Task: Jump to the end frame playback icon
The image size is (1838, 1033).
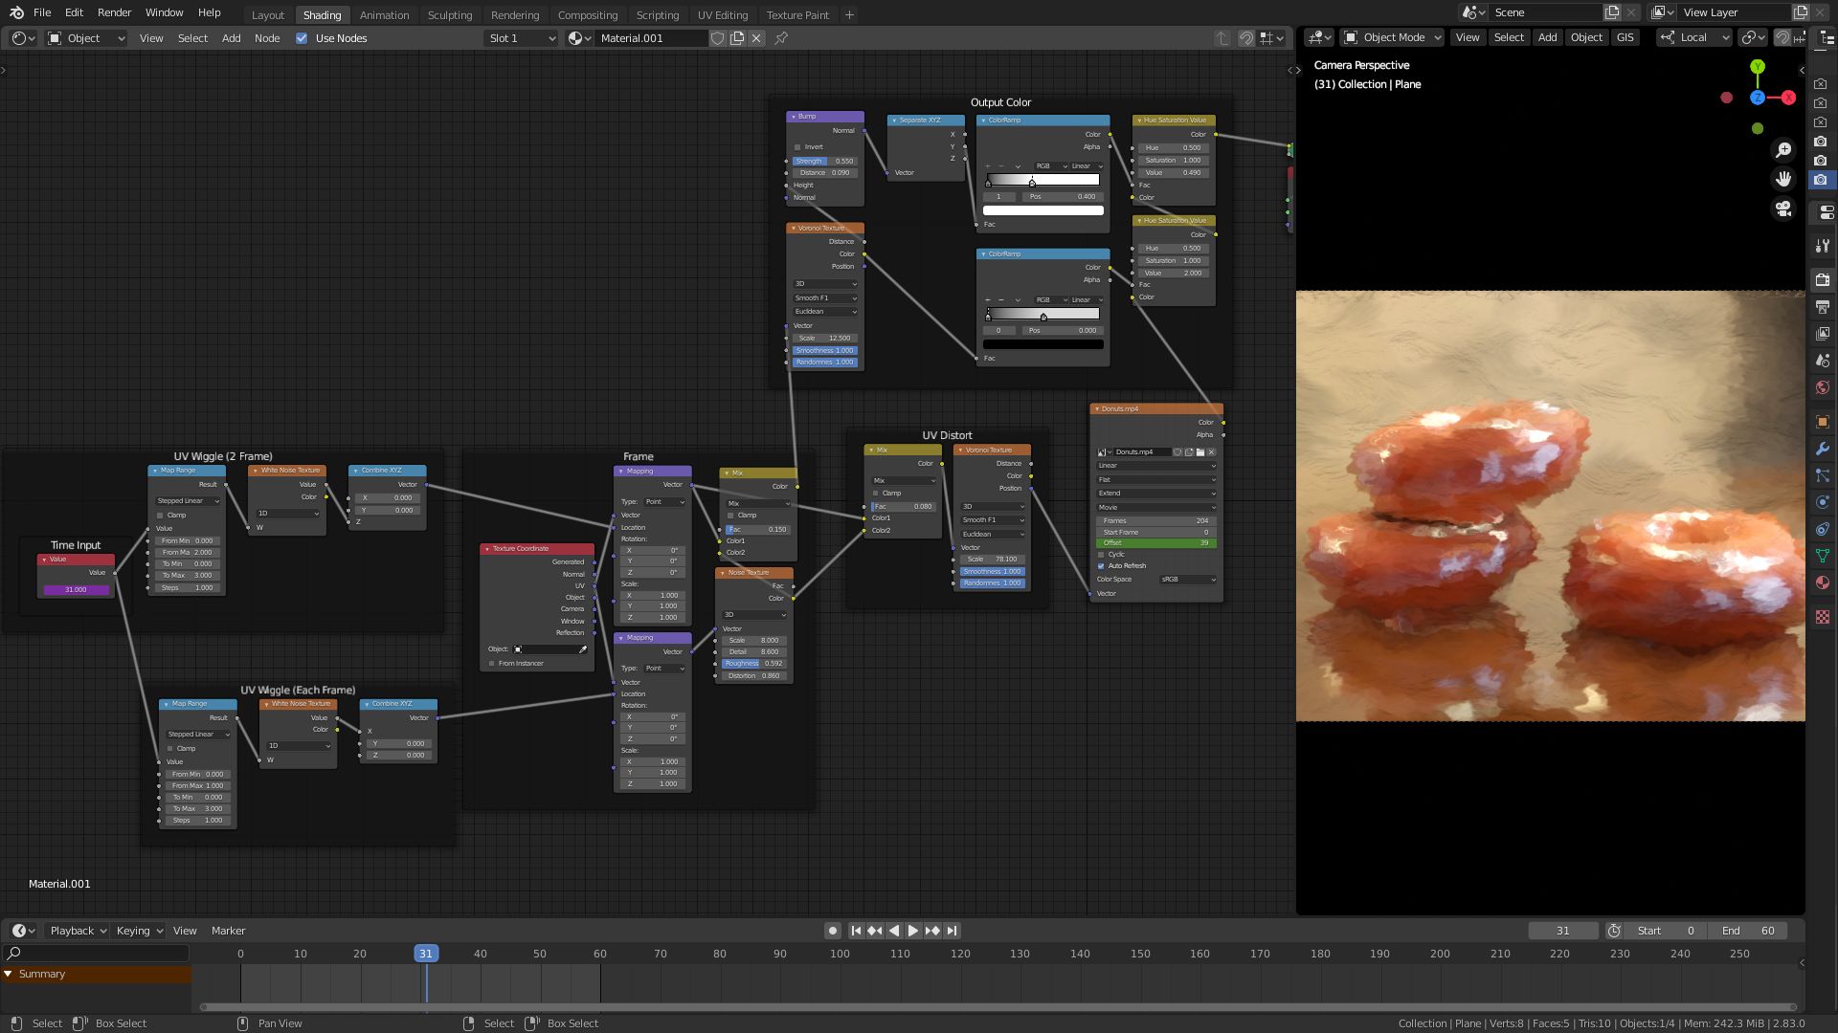Action: click(x=952, y=931)
